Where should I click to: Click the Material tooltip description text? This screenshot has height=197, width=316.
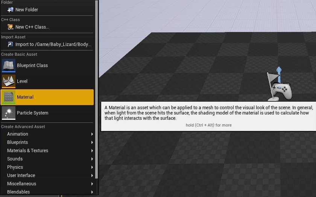pos(208,113)
